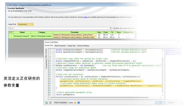Screen dimensions: 184x107
Task: Click the Check Consistency button
Action: click(61, 103)
